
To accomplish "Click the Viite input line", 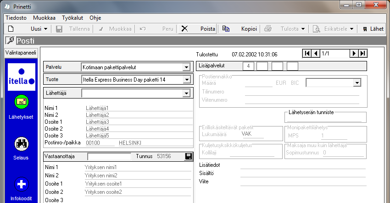I will (x=303, y=182).
